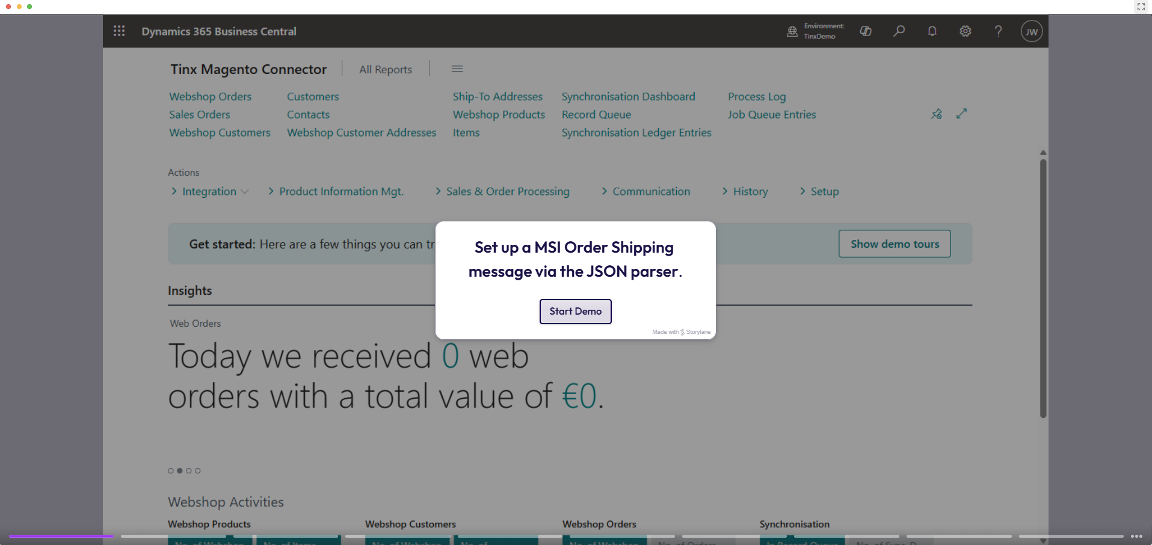Viewport: 1152px width, 545px height.
Task: Select first Insights carousel dot
Action: 171,470
